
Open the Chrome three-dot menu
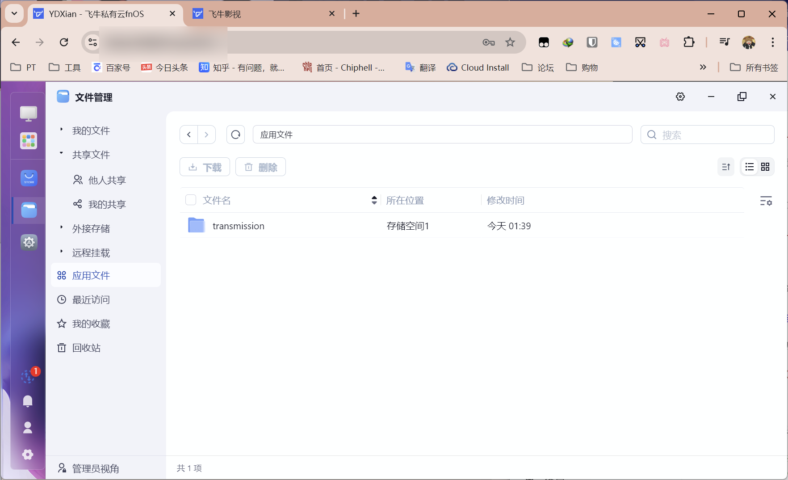tap(773, 42)
